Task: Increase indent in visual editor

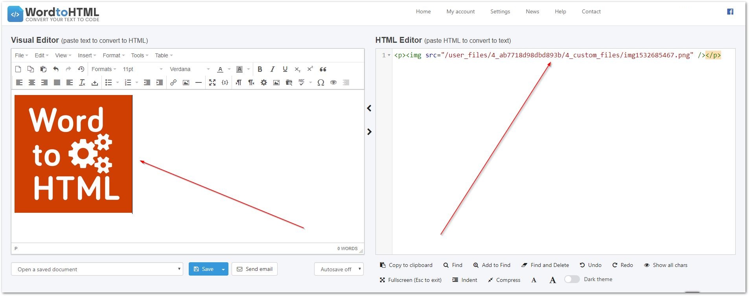Action: [x=160, y=82]
